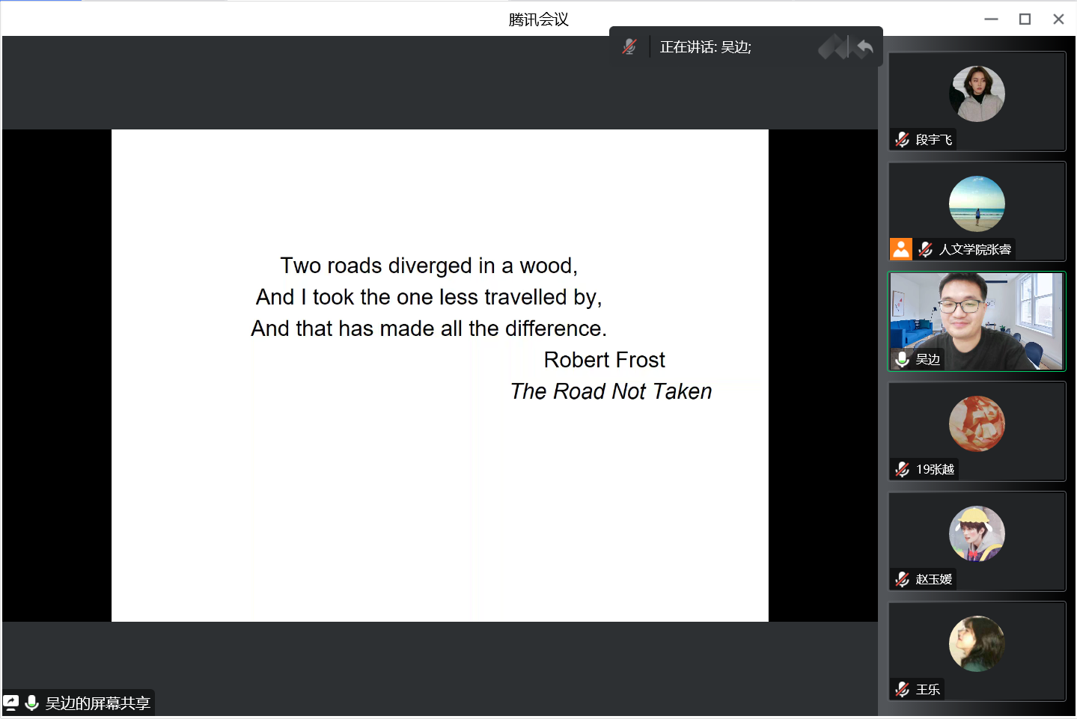Click 人文学院张睿's muted microphone icon

[926, 249]
